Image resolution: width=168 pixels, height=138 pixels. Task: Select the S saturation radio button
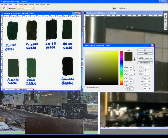pos(125,71)
